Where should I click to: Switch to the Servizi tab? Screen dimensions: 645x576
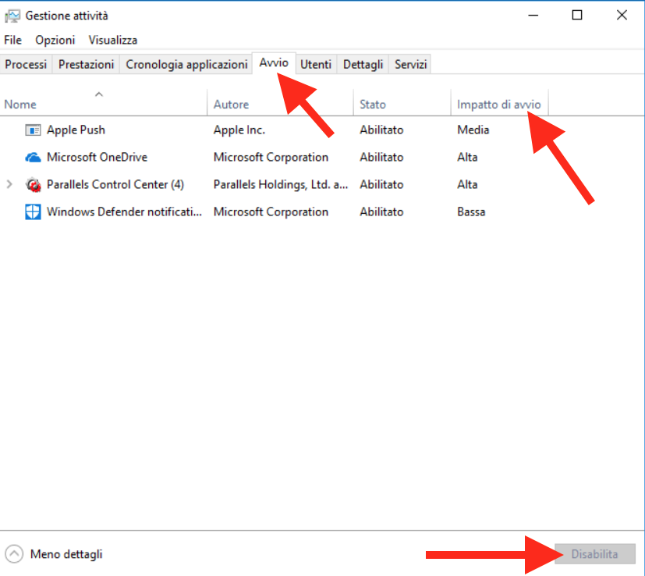coord(410,64)
